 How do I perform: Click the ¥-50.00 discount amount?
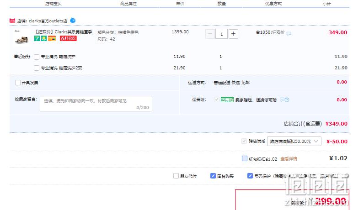click(337, 142)
